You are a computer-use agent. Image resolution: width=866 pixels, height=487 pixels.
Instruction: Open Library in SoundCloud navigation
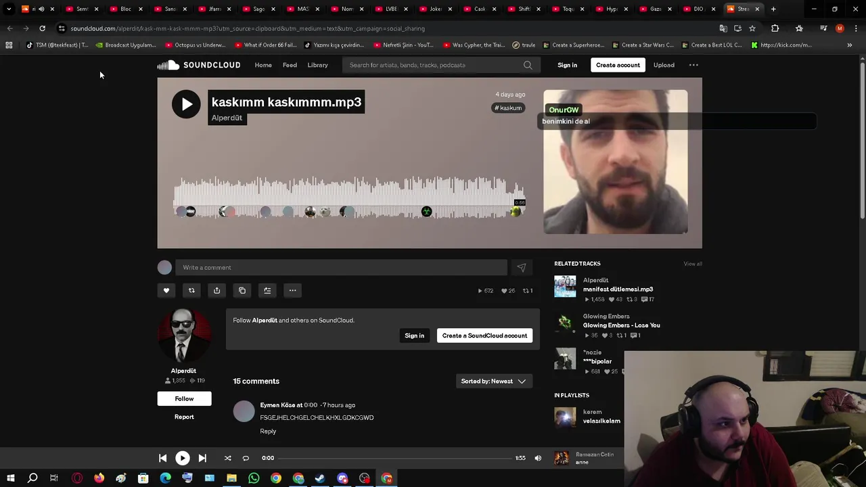[317, 65]
